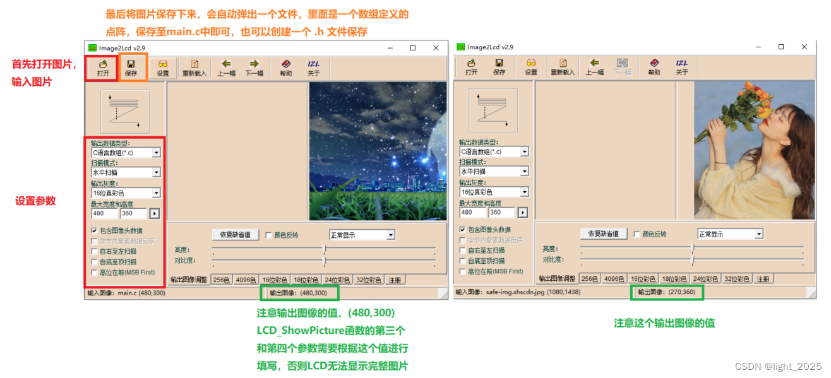This screenshot has height=378, width=831.
Task: Open 帮助 in left window toolbar
Action: (x=286, y=68)
